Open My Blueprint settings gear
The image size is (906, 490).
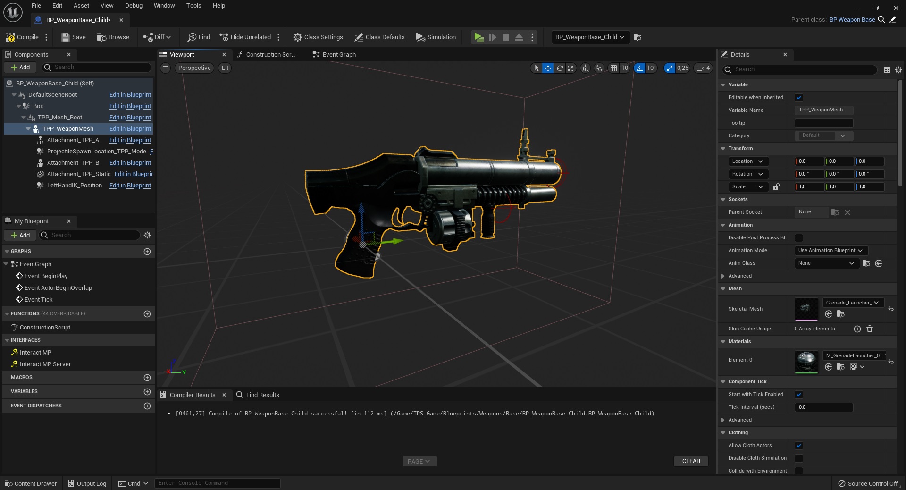(147, 235)
